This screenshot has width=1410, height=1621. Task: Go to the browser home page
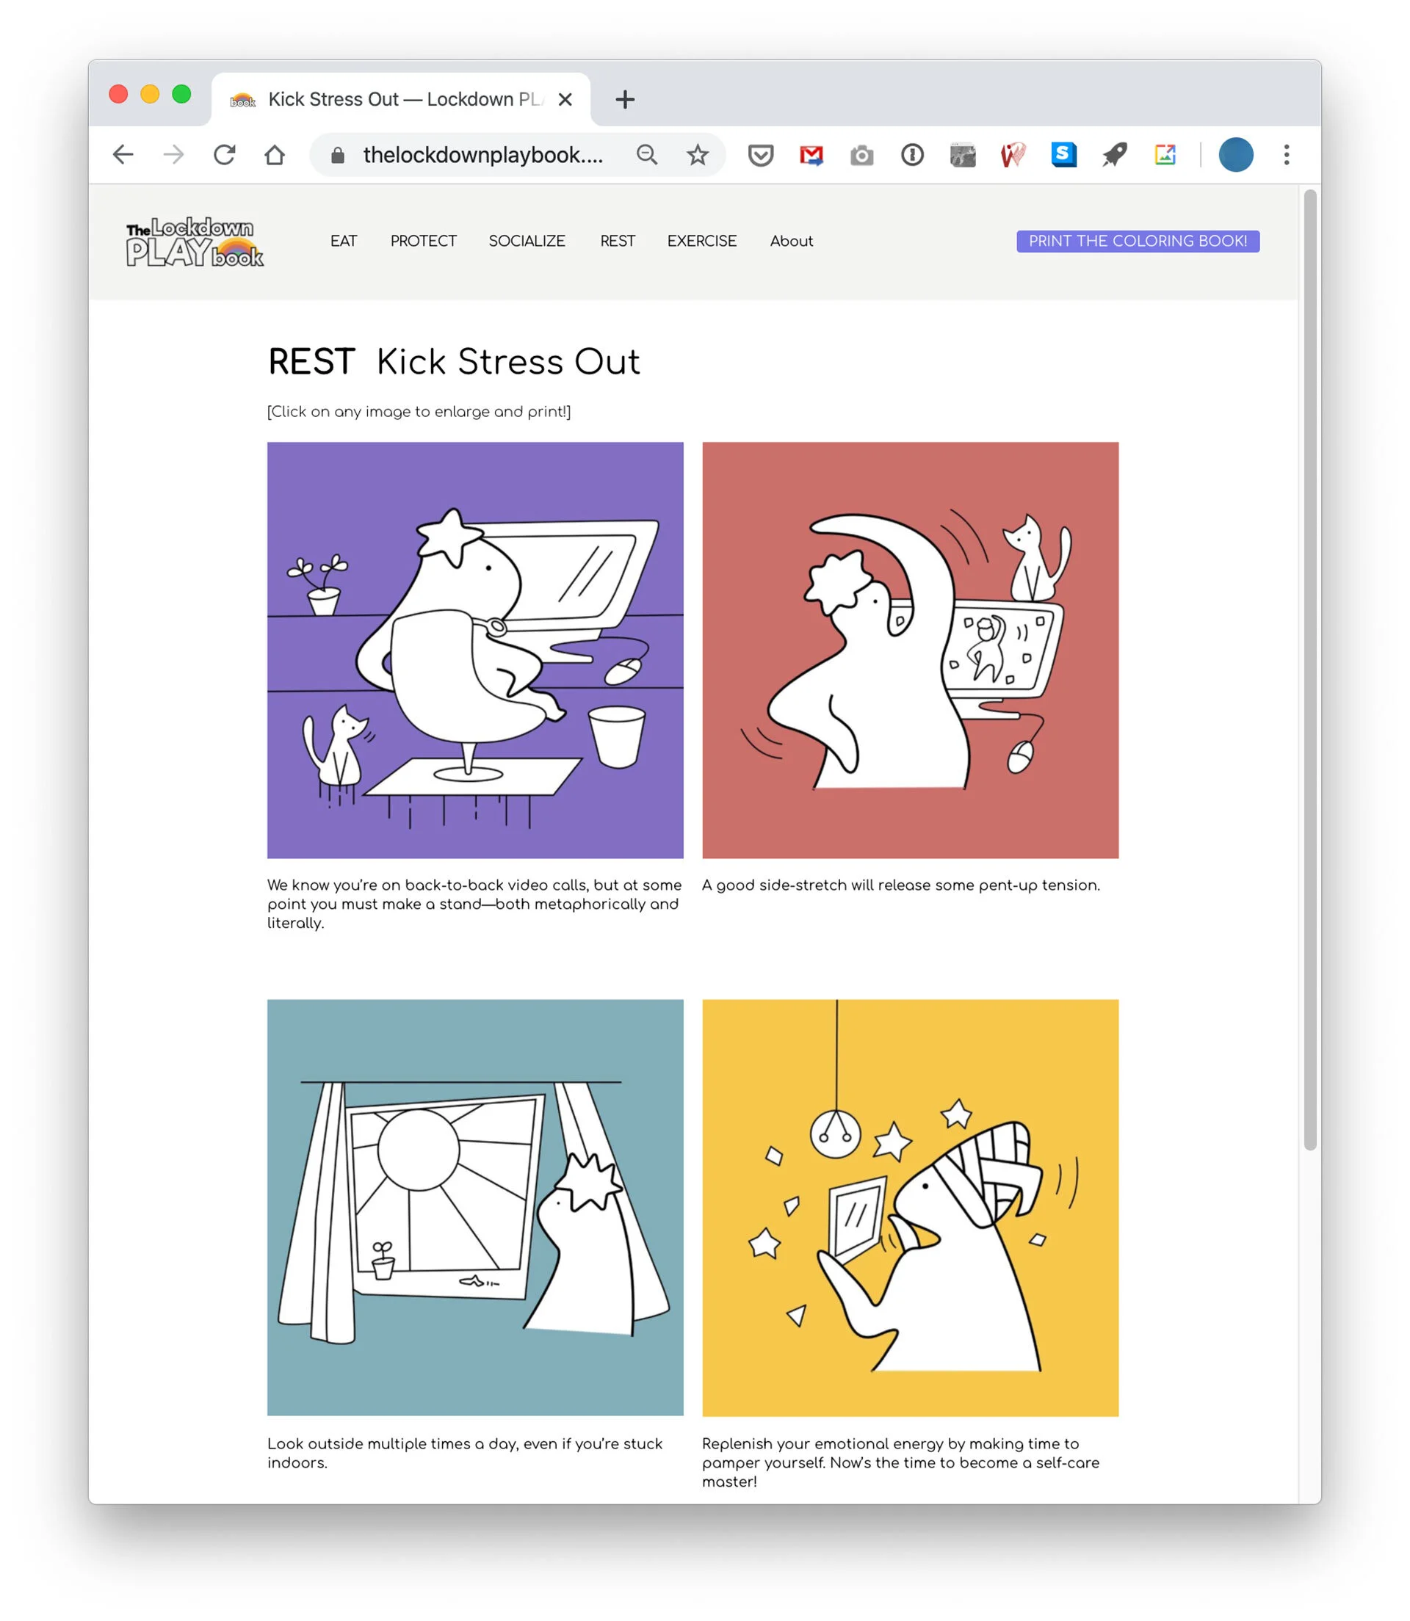pos(275,155)
